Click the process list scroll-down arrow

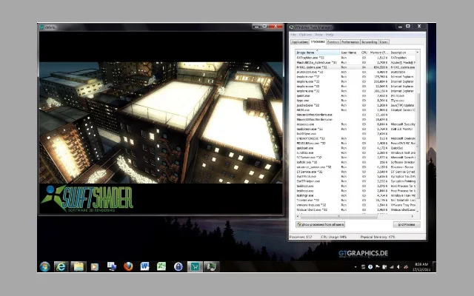tap(418, 212)
